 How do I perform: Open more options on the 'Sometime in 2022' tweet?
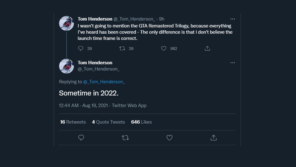tap(232, 63)
